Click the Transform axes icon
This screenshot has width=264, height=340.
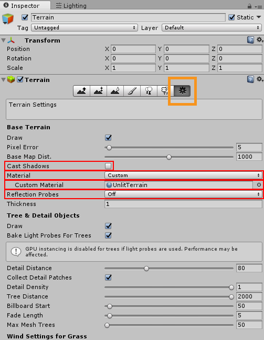click(11, 40)
